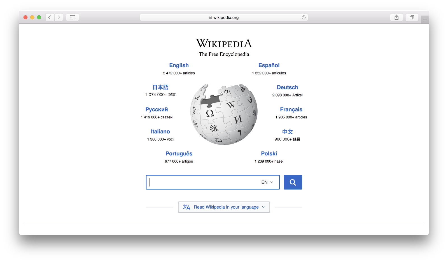Open the Share menu in the toolbar

coord(396,17)
